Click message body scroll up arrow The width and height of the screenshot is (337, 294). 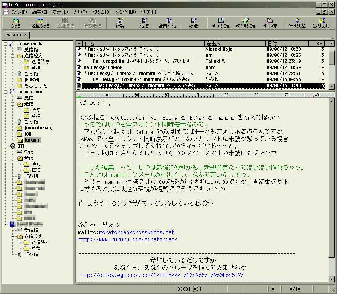click(x=332, y=102)
